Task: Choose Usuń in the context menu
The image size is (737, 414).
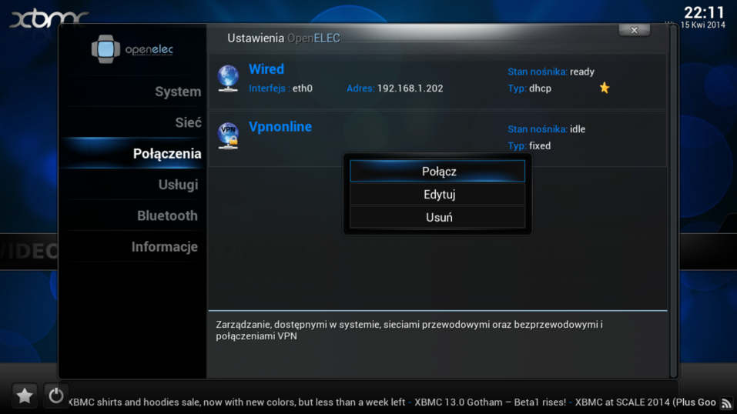Action: pyautogui.click(x=437, y=217)
